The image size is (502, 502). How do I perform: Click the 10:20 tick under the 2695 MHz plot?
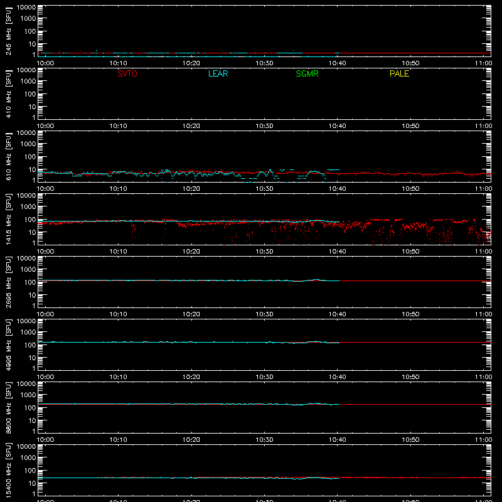pyautogui.click(x=191, y=314)
